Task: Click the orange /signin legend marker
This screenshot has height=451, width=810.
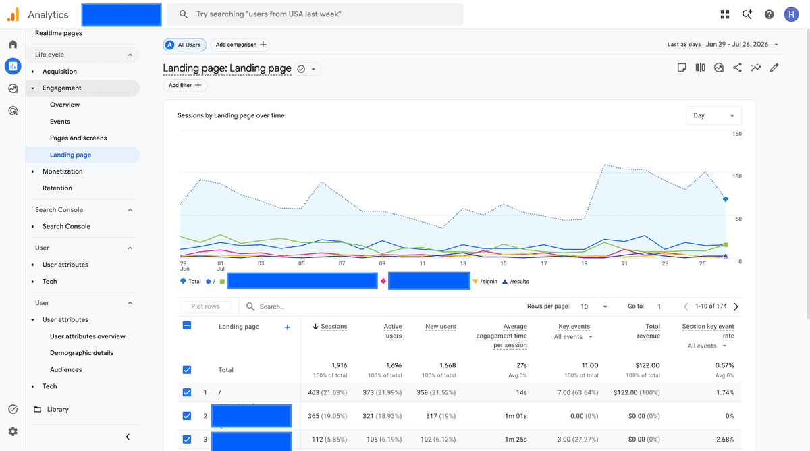Action: 475,281
